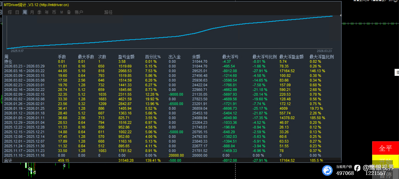The width and height of the screenshot is (399, 179).
Task: Select the 合计 totals row label
Action: coord(8,160)
